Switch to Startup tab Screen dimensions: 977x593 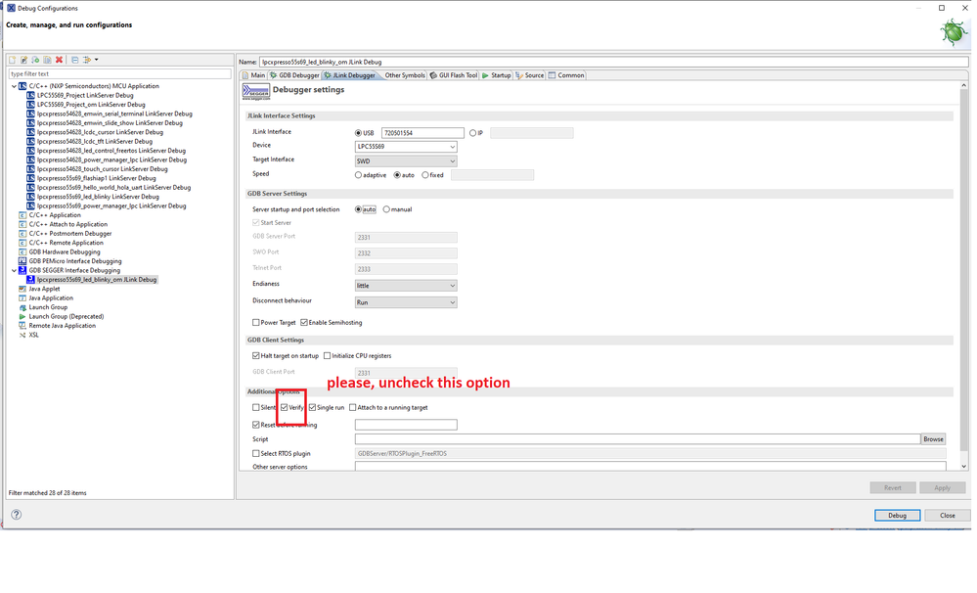[x=497, y=75]
